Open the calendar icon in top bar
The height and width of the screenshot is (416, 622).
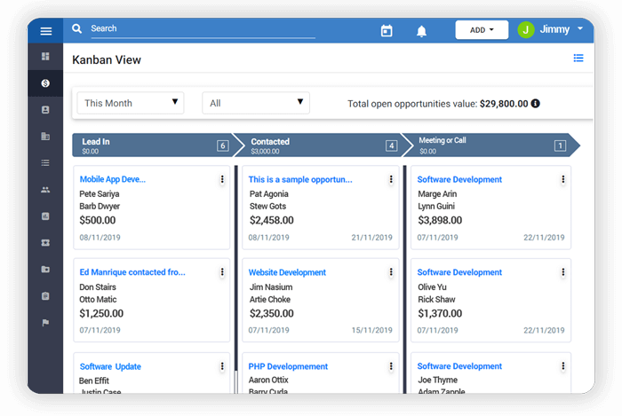coord(387,30)
